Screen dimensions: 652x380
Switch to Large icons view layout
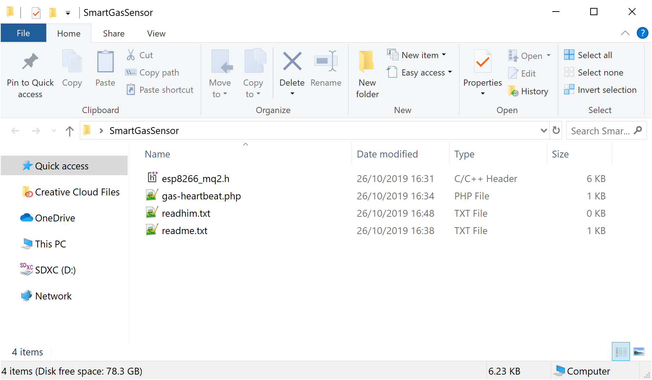[x=639, y=351]
